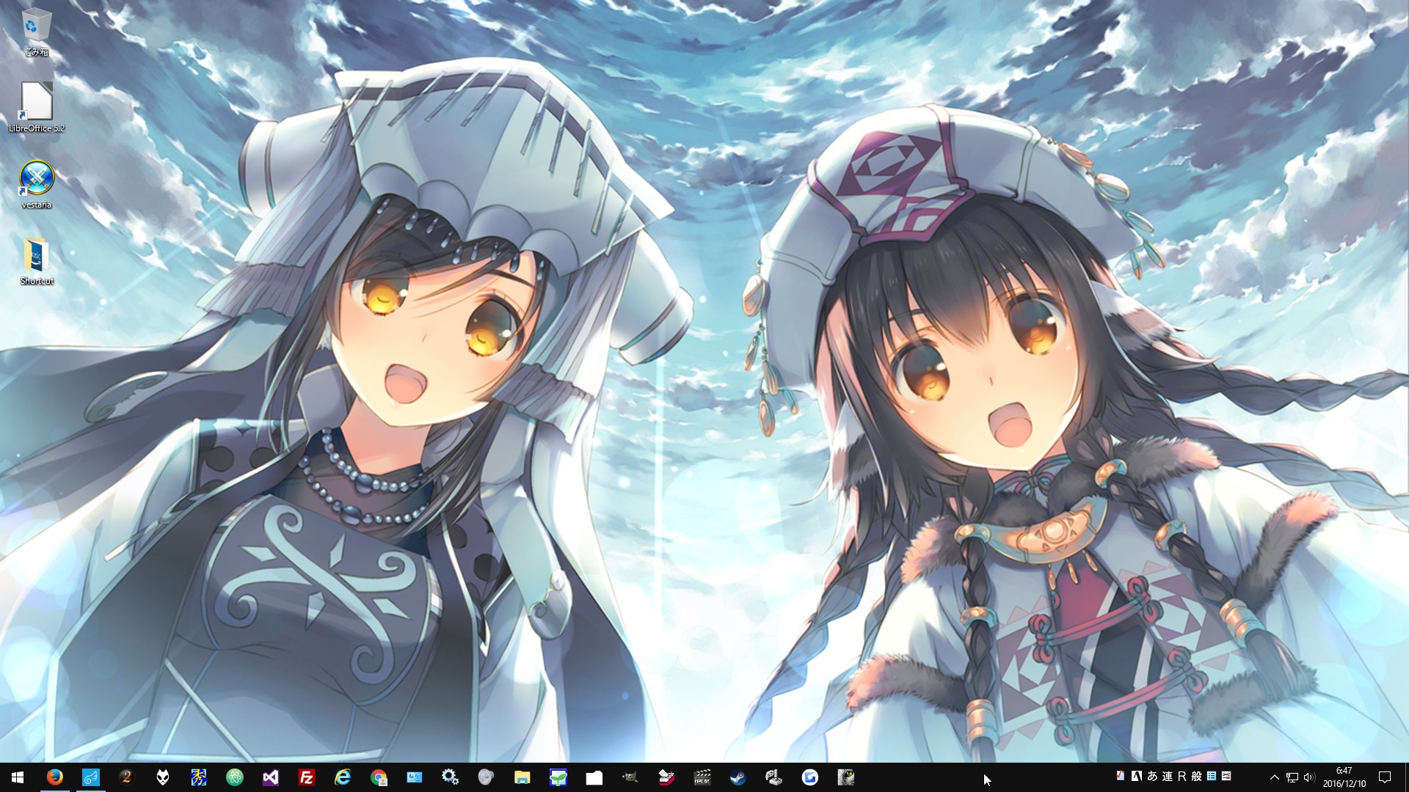Toggle the IME R romaji input indicator
The height and width of the screenshot is (792, 1409).
[1182, 776]
